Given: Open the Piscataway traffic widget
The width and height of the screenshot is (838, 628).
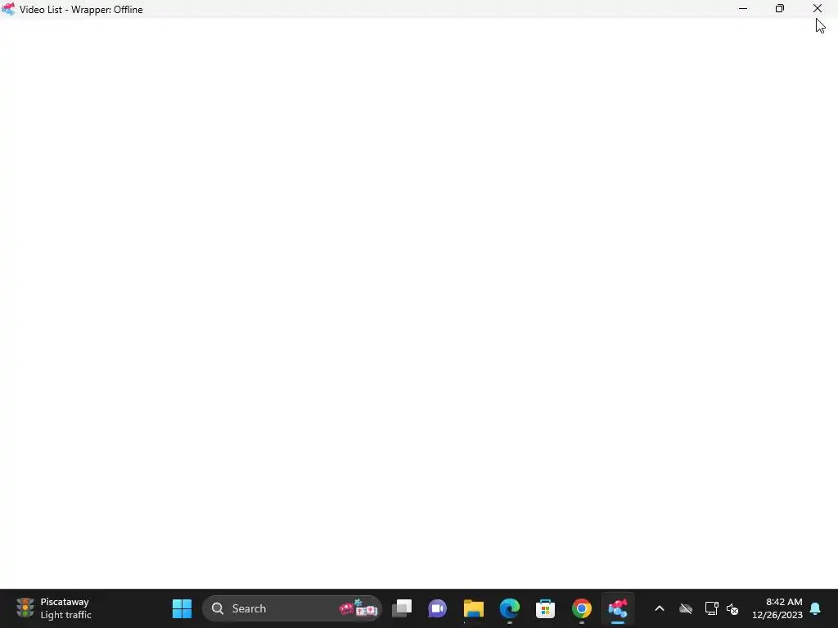Looking at the screenshot, I should [54, 608].
